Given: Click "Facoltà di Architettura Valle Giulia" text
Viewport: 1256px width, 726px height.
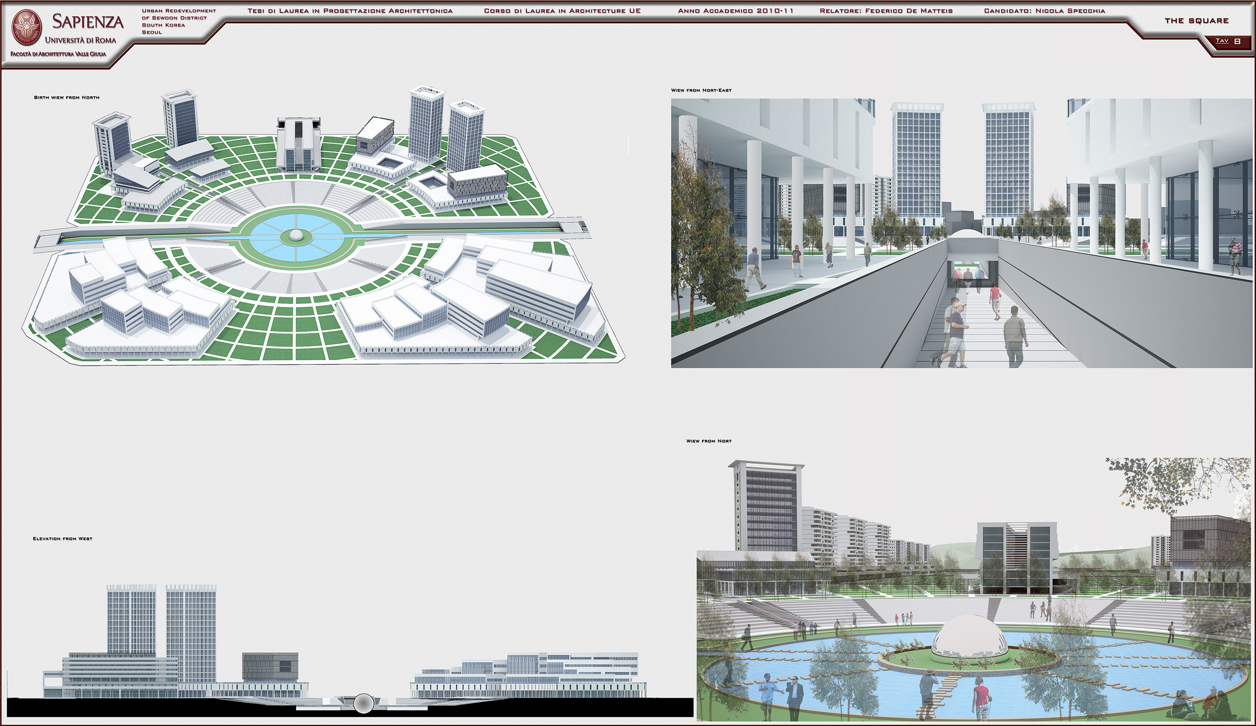Looking at the screenshot, I should click(59, 54).
